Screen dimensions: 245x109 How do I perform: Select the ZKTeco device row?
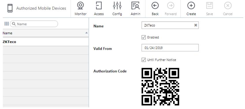click(x=46, y=42)
